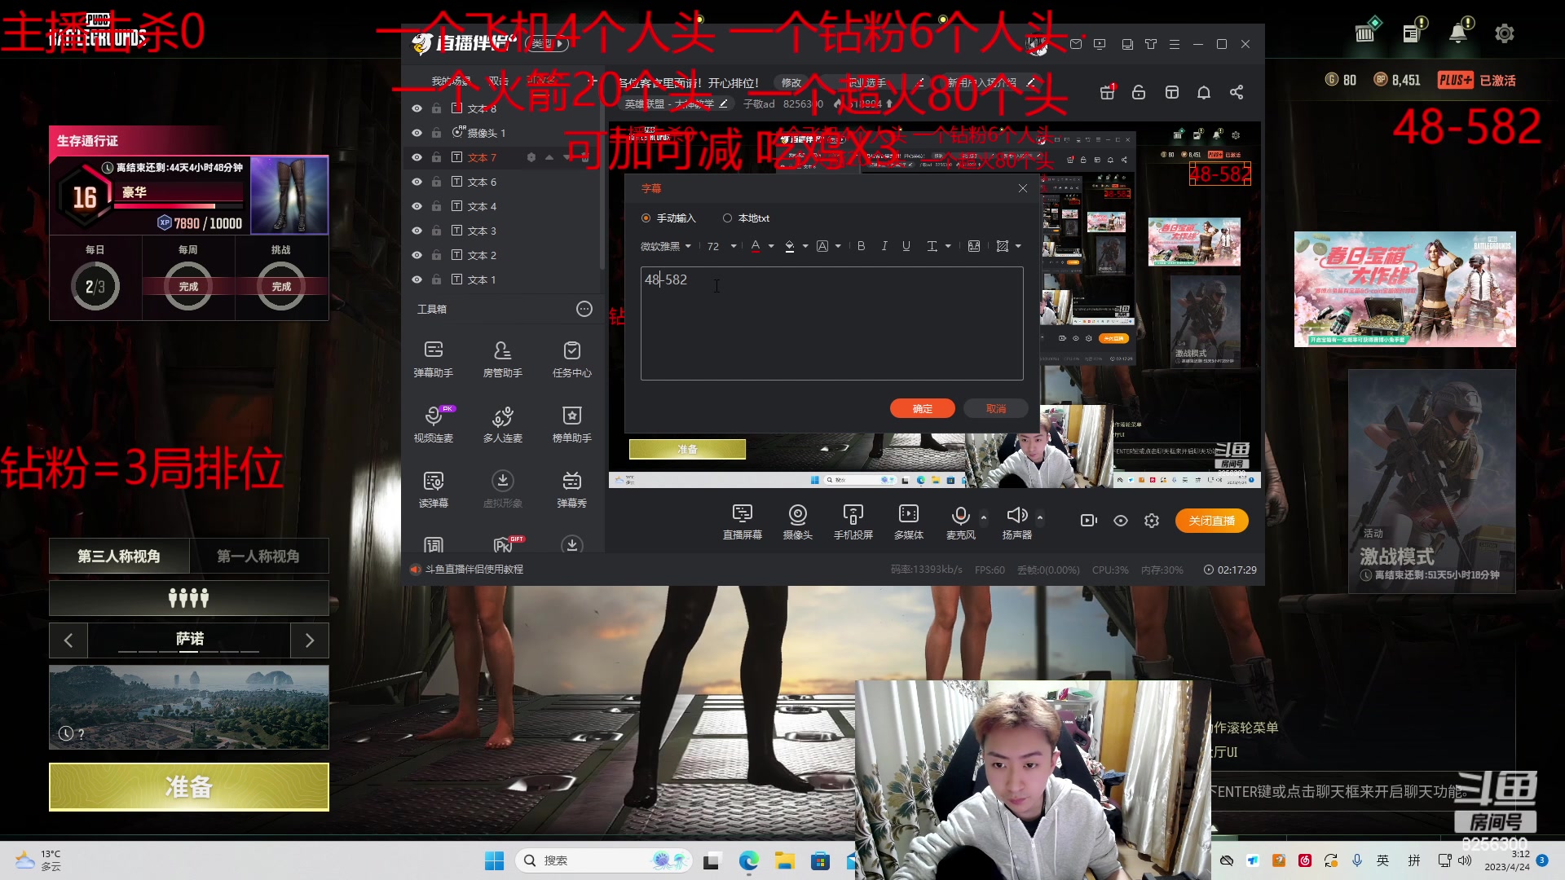The height and width of the screenshot is (880, 1565).
Task: Hide the 文本 6 layer
Action: pos(417,182)
